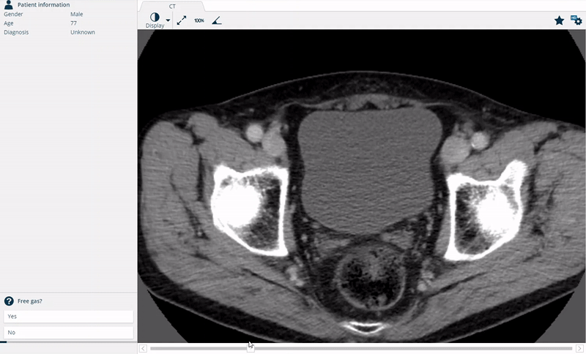Click the CT scan image
This screenshot has height=354, width=586.
pos(361,186)
